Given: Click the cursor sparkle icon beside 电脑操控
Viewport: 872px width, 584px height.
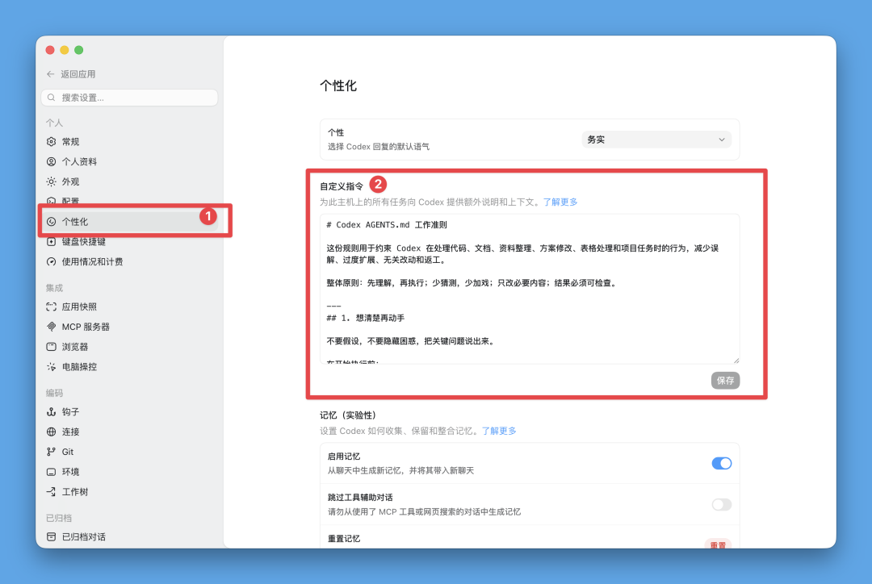Looking at the screenshot, I should (51, 367).
